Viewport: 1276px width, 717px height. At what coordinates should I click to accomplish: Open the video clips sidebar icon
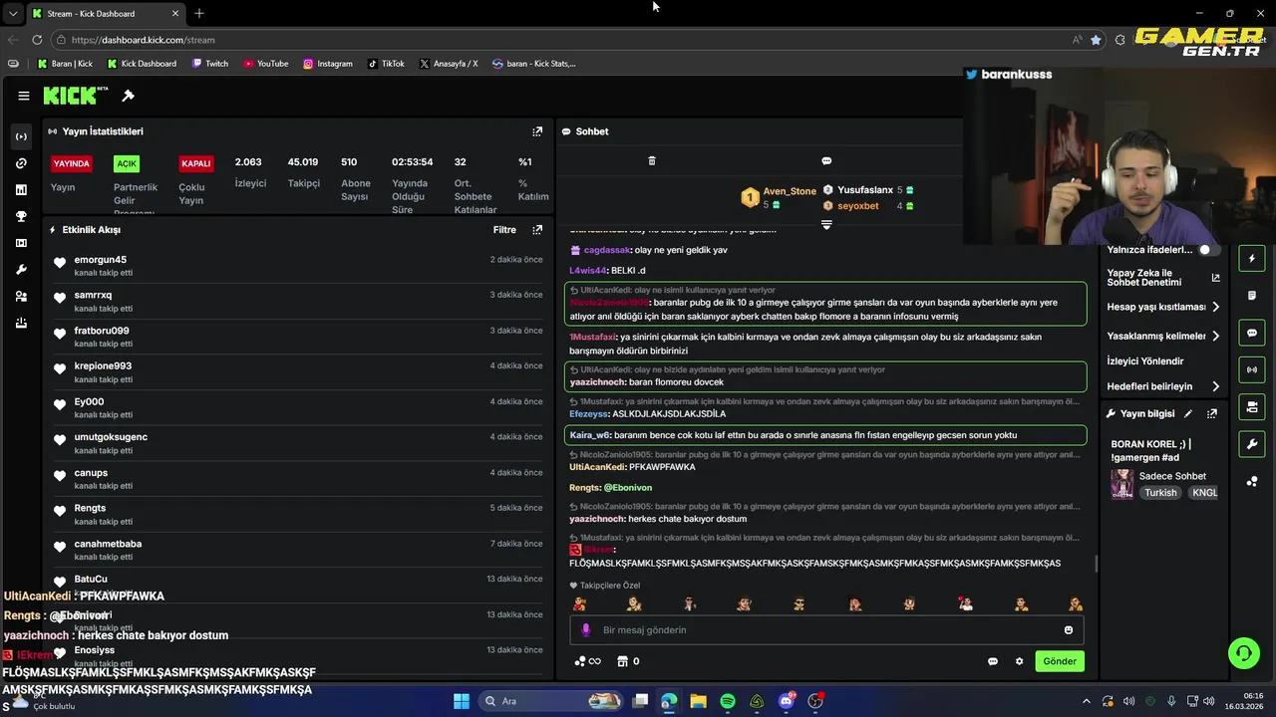click(x=21, y=243)
